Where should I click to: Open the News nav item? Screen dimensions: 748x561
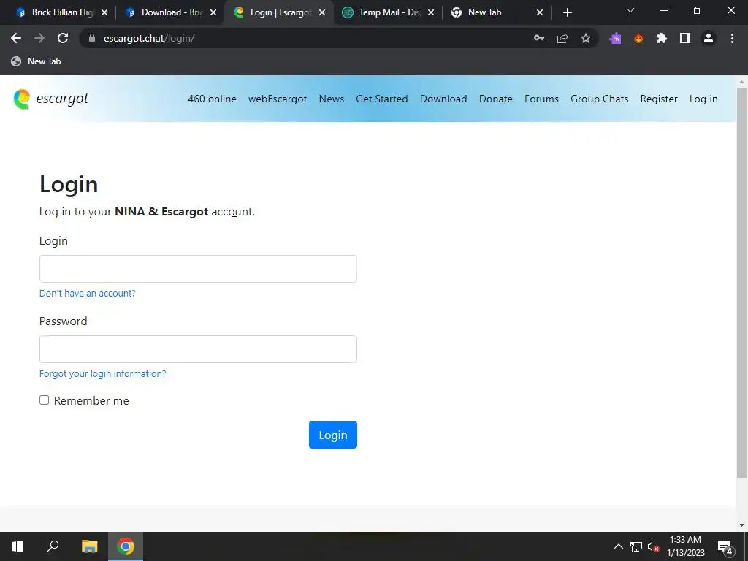point(332,99)
